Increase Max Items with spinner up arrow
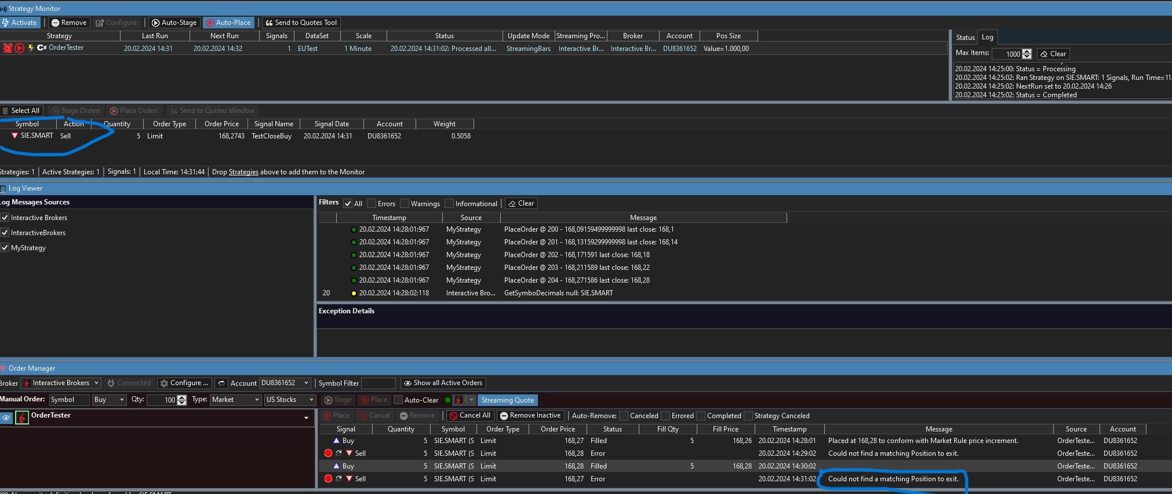The image size is (1172, 494). pos(1027,52)
